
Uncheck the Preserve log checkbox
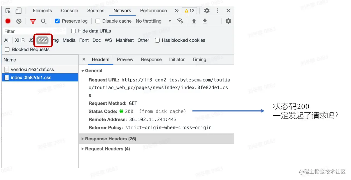(x=57, y=21)
